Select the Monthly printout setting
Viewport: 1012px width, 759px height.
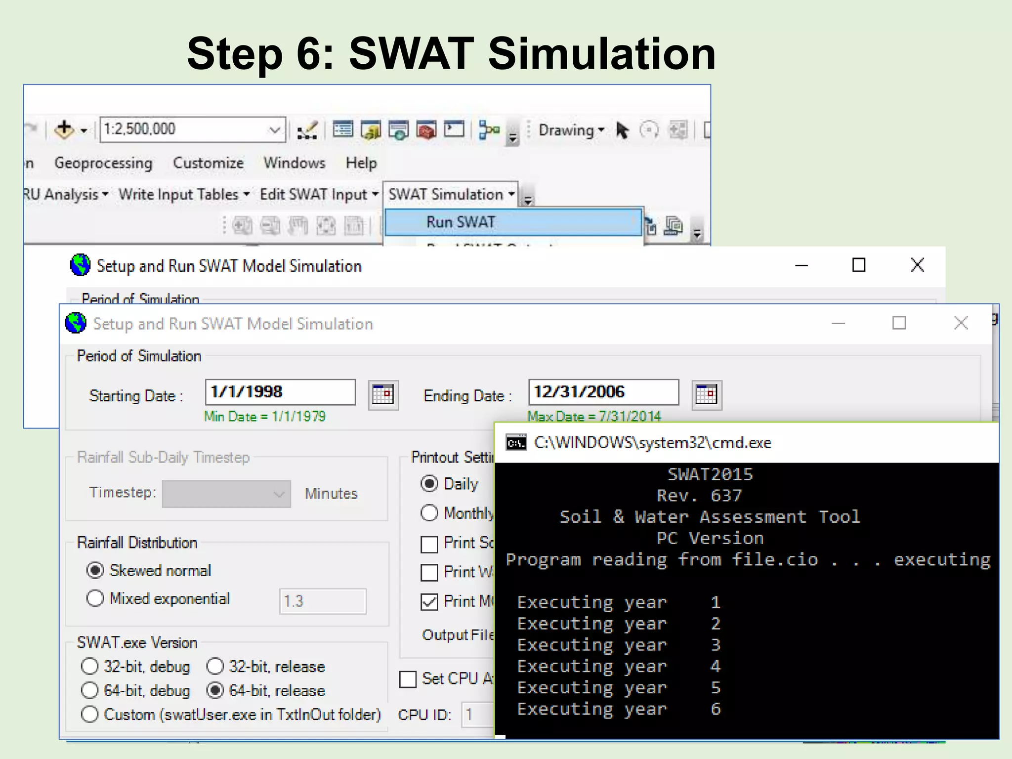click(x=429, y=513)
